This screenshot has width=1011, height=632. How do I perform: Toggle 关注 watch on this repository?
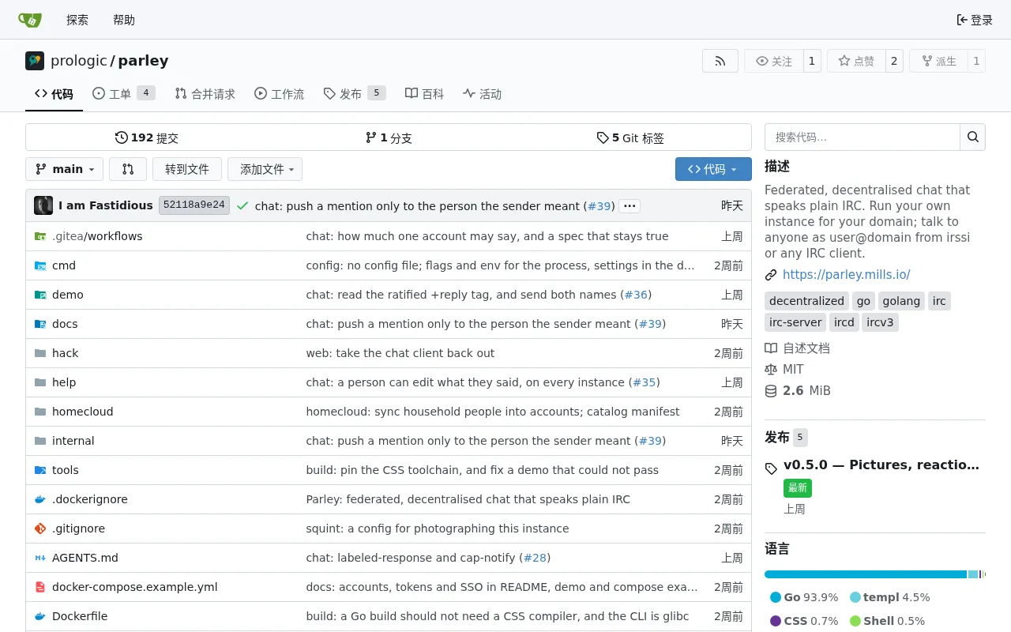tap(773, 61)
